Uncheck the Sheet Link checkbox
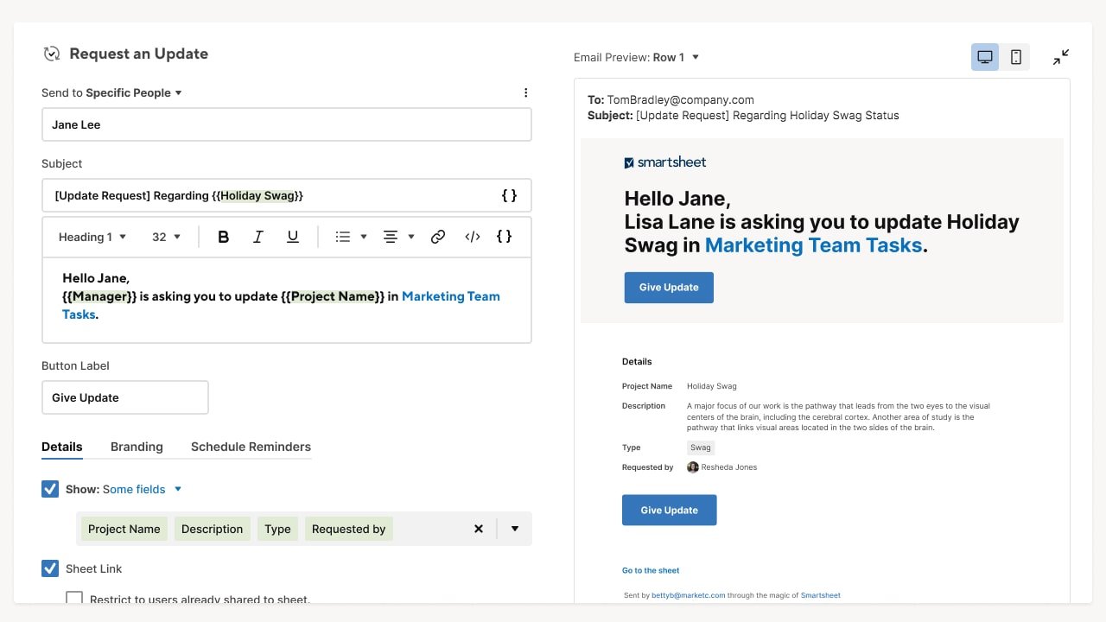Image resolution: width=1106 pixels, height=622 pixels. coord(50,568)
